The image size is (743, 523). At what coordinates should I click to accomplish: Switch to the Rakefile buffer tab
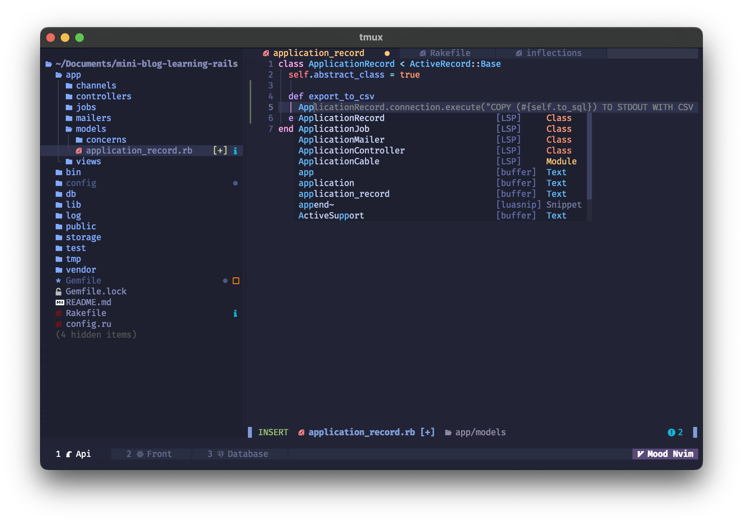pyautogui.click(x=450, y=53)
